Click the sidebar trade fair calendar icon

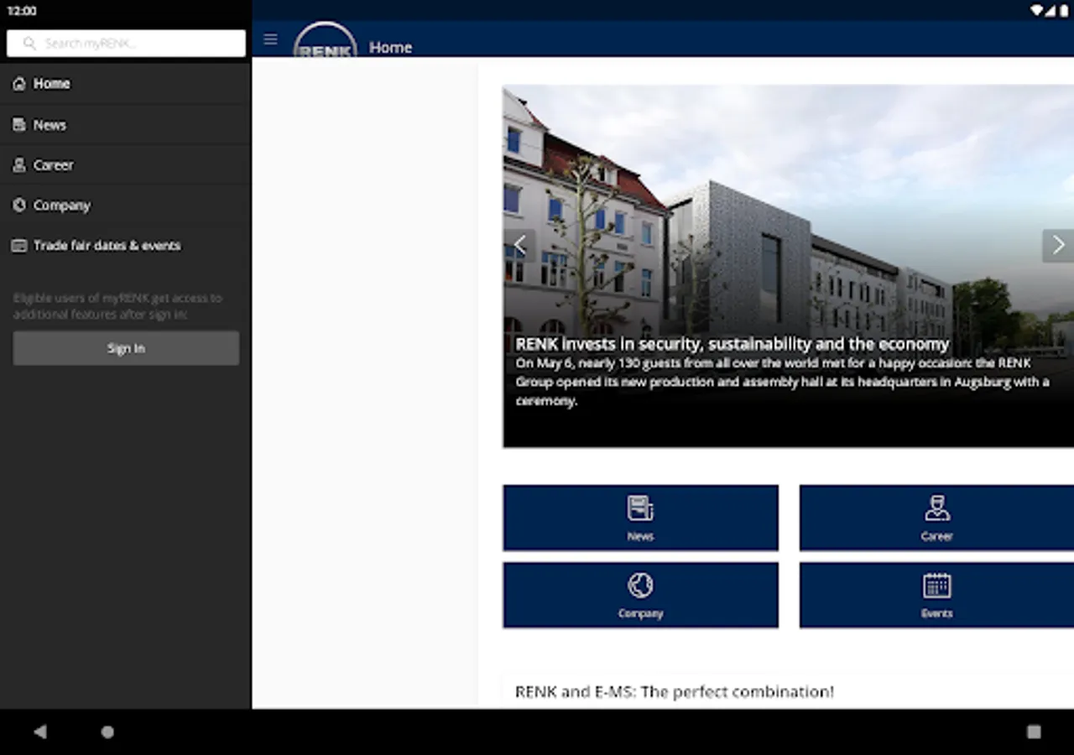[19, 246]
